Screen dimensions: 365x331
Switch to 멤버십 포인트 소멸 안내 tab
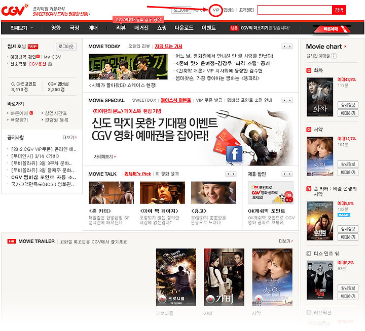click(x=249, y=100)
